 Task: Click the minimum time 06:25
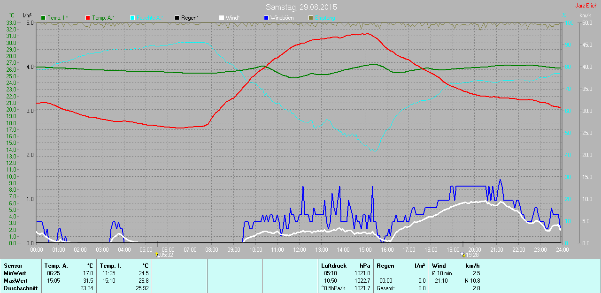[53, 273]
